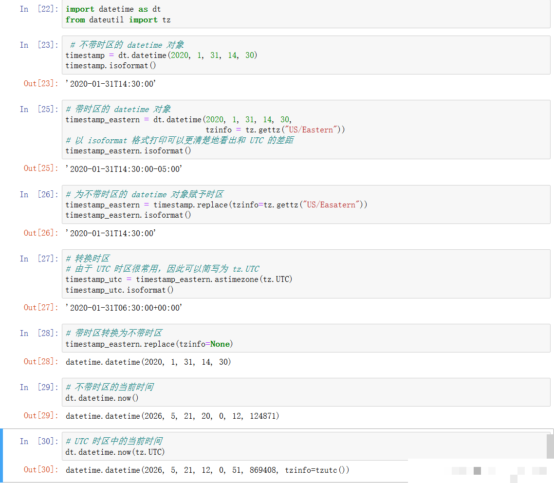Click the line 'from dateutil import tz'
Screen dimensions: 554x483
(118, 20)
